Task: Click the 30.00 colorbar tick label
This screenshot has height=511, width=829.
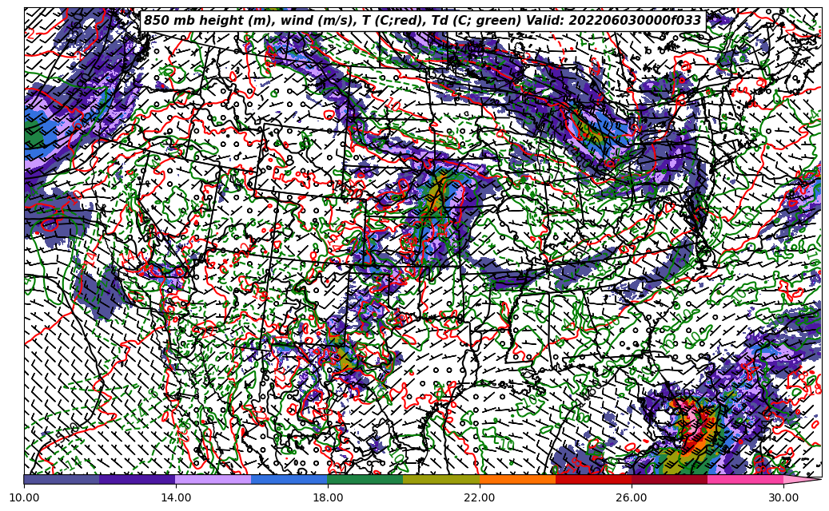Action: point(783,498)
